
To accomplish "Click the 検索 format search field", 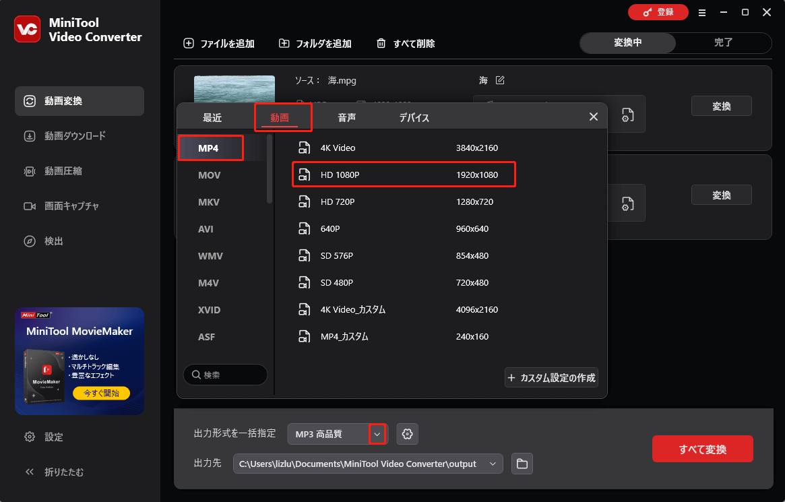I will point(225,375).
